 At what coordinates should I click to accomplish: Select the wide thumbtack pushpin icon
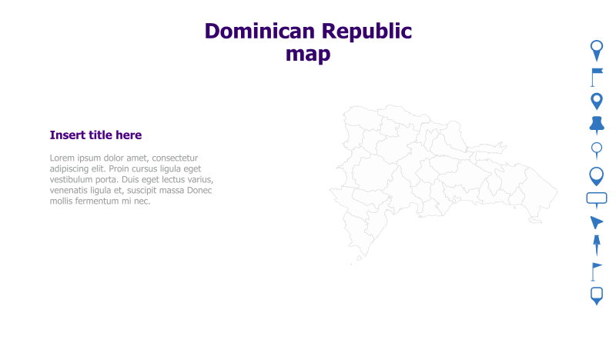point(596,125)
